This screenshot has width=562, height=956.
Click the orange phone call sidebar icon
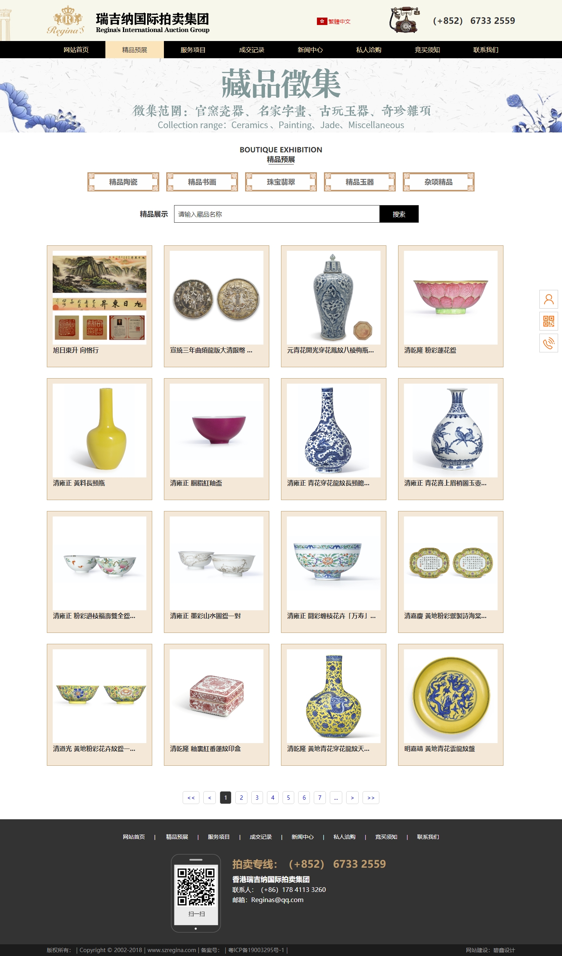pyautogui.click(x=549, y=343)
